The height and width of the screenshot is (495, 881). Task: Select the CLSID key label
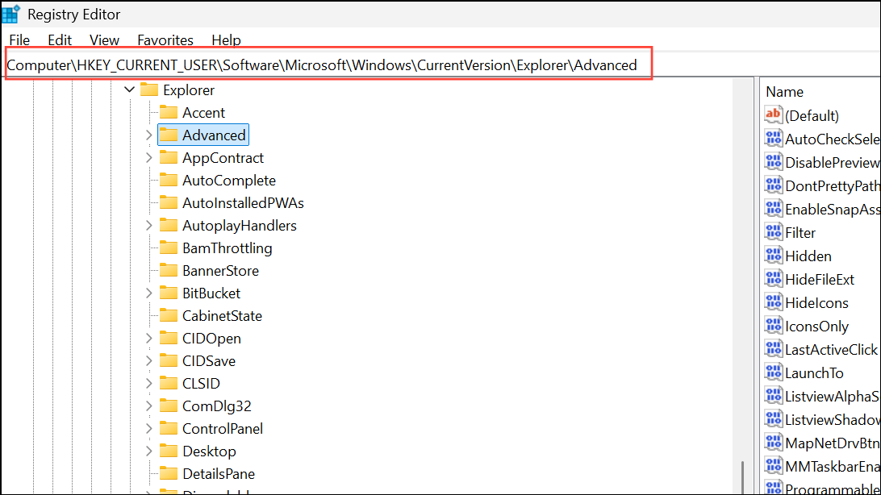tap(201, 383)
